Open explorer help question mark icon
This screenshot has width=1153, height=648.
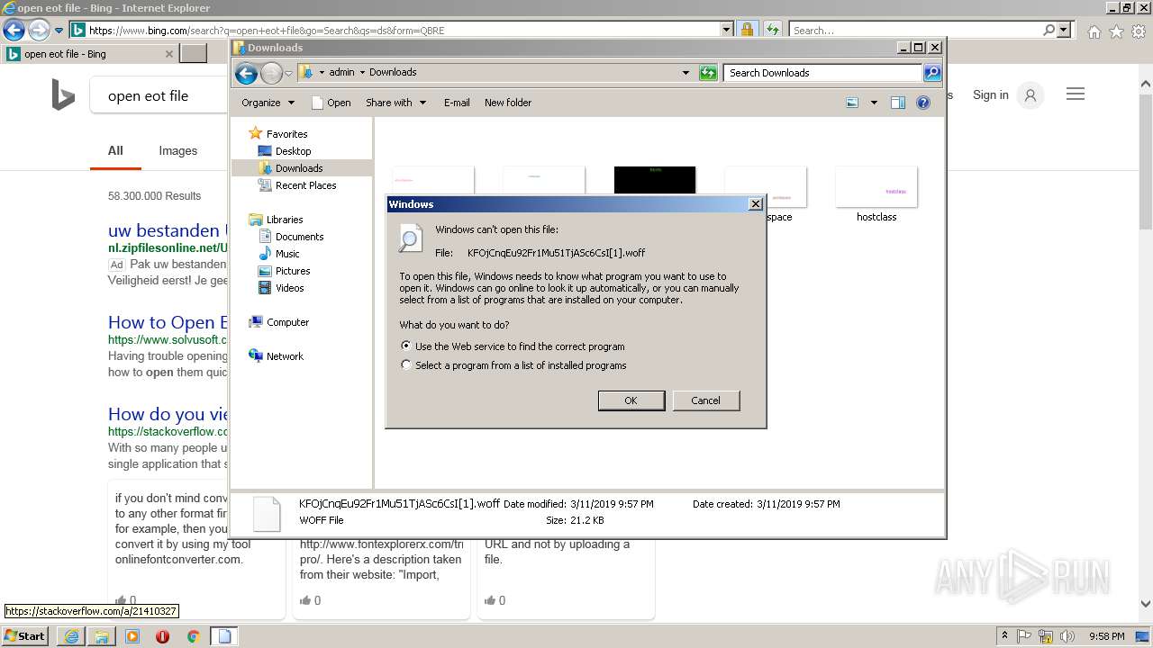923,103
